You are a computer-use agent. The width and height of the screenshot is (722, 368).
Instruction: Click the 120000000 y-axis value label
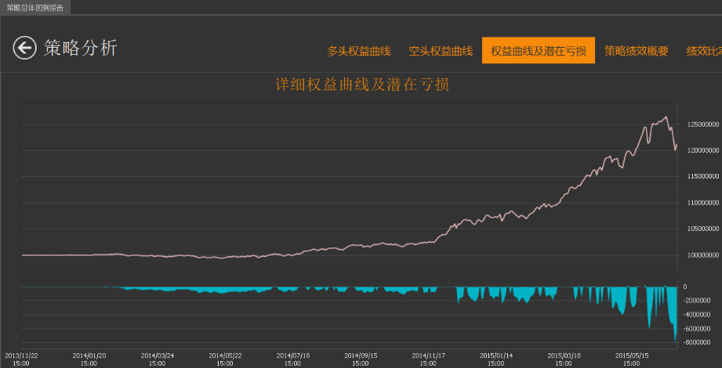pyautogui.click(x=702, y=150)
